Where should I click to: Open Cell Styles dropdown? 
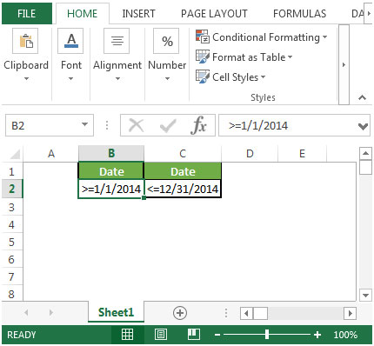point(263,77)
